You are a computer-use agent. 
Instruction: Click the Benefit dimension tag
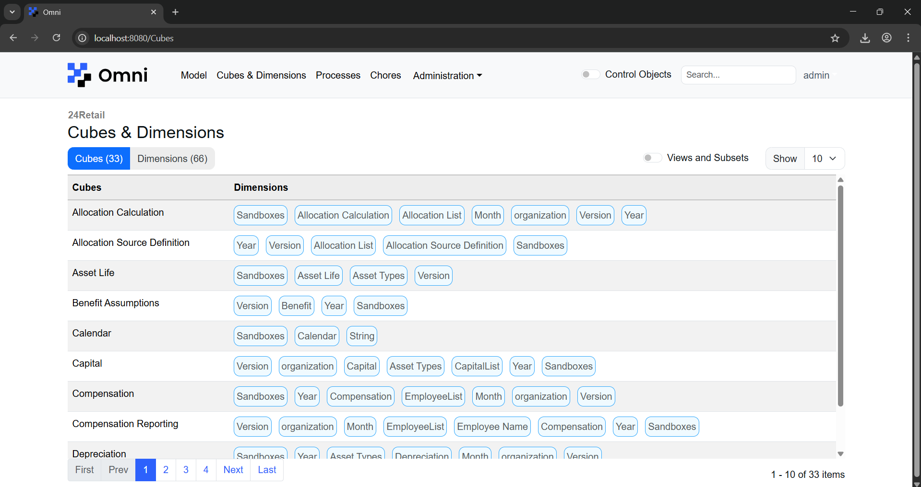pos(296,306)
